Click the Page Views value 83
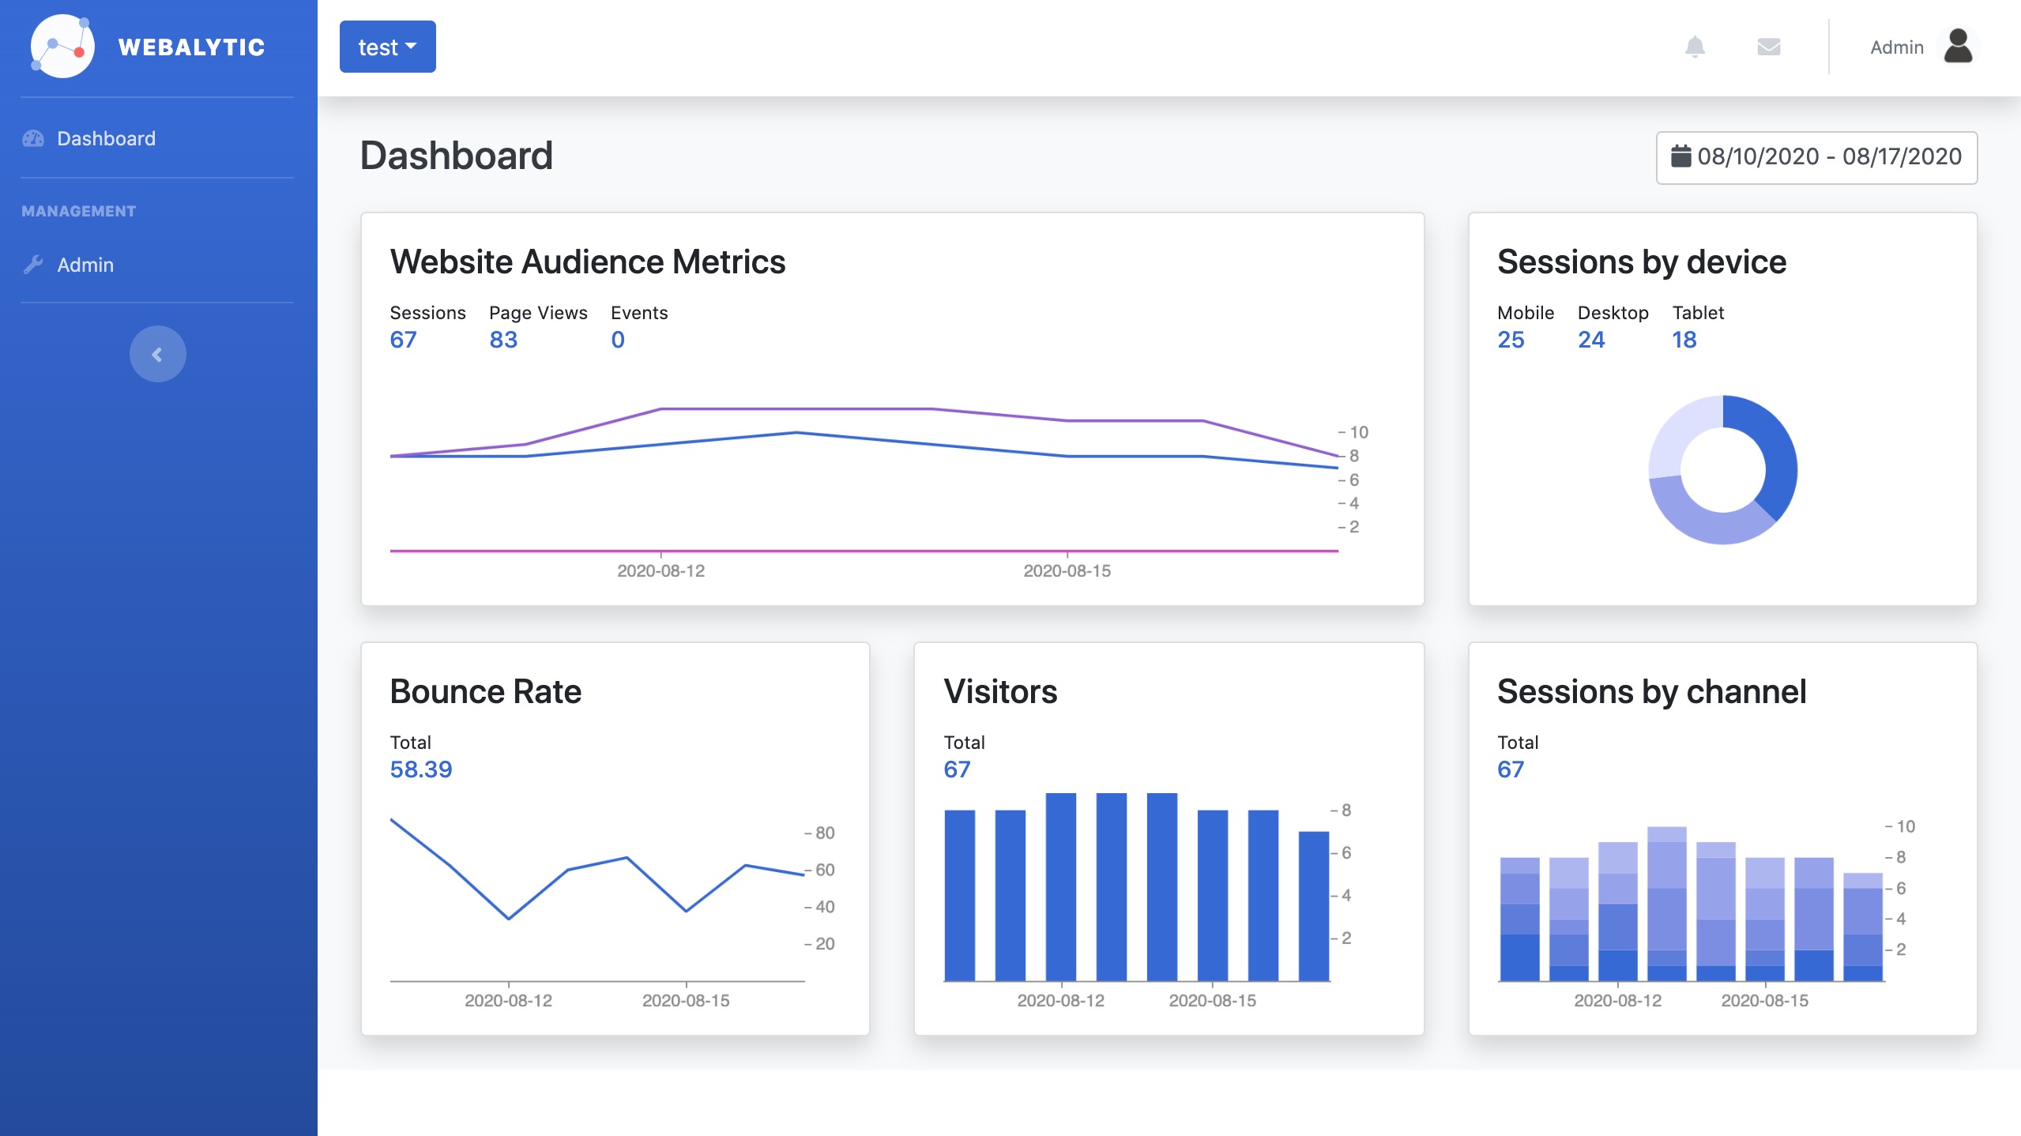 503,340
